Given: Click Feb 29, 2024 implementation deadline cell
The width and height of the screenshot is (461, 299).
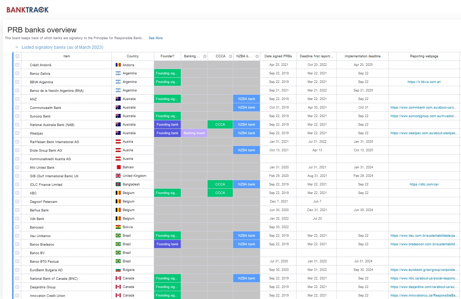Looking at the screenshot, I should [363, 176].
